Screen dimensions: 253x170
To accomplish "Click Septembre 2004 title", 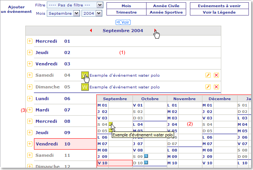I will (x=123, y=31).
